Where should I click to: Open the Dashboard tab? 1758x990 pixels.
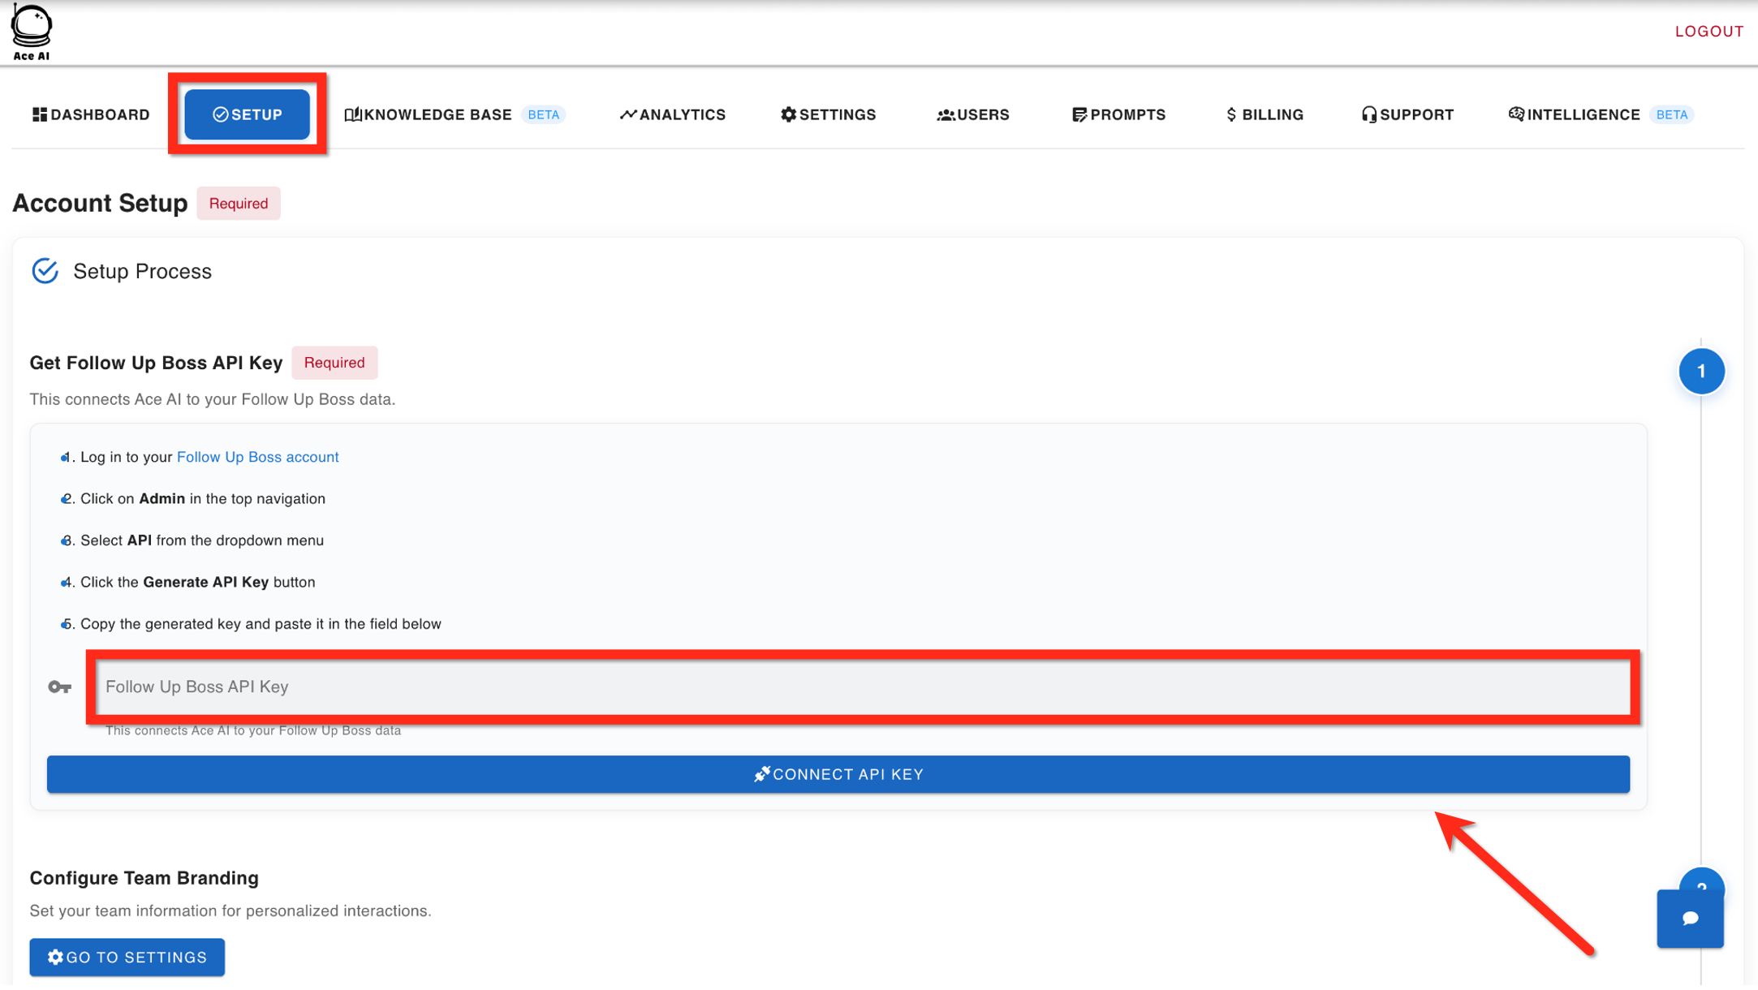[92, 114]
